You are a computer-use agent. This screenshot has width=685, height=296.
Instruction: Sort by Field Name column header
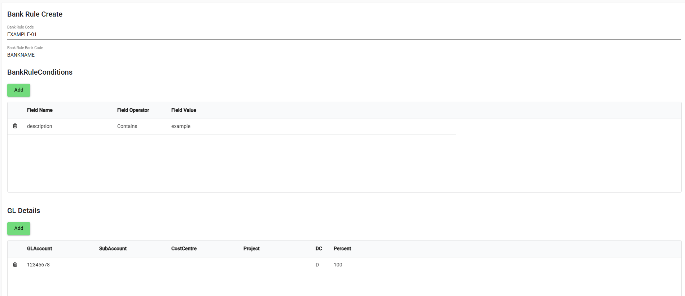click(x=40, y=110)
